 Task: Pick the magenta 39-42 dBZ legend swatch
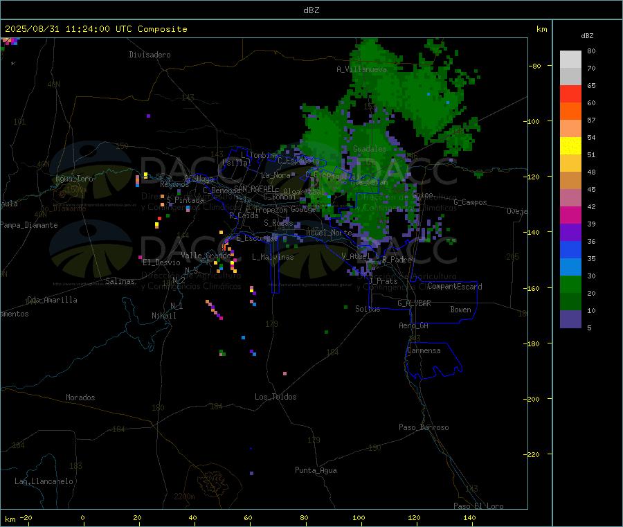pos(570,215)
